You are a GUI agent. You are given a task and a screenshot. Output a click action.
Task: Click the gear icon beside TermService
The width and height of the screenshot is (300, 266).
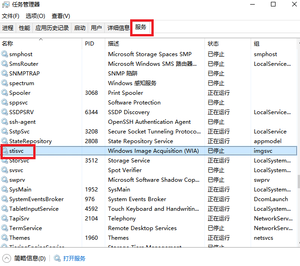(x=5, y=228)
